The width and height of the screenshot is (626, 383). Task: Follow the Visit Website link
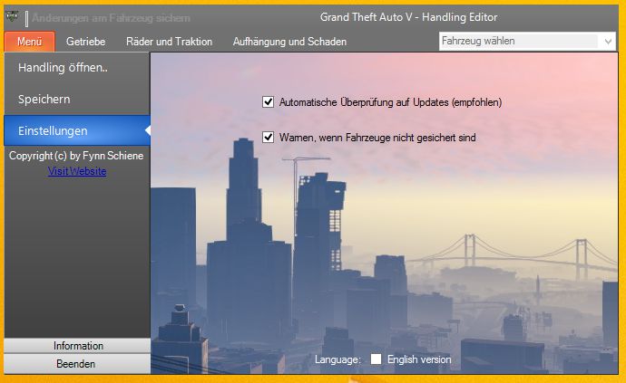77,171
